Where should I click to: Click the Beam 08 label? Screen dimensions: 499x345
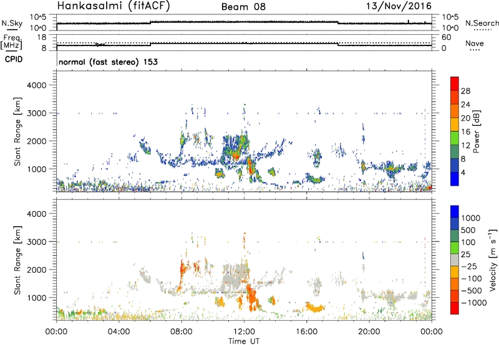click(243, 7)
